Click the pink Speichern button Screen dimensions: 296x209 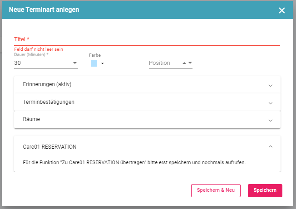pyautogui.click(x=265, y=190)
